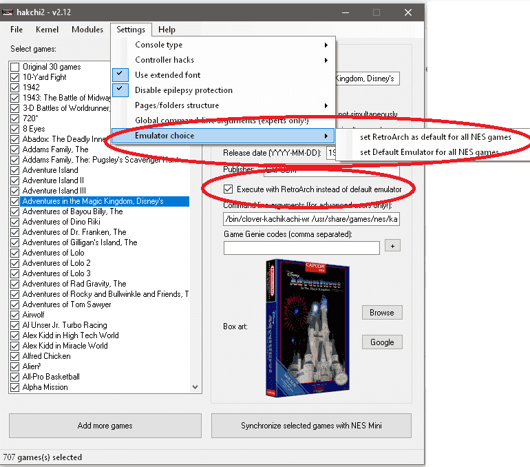530x467 pixels.
Task: Uncheck the 10-Yard Fight checkbox
Action: (14, 77)
